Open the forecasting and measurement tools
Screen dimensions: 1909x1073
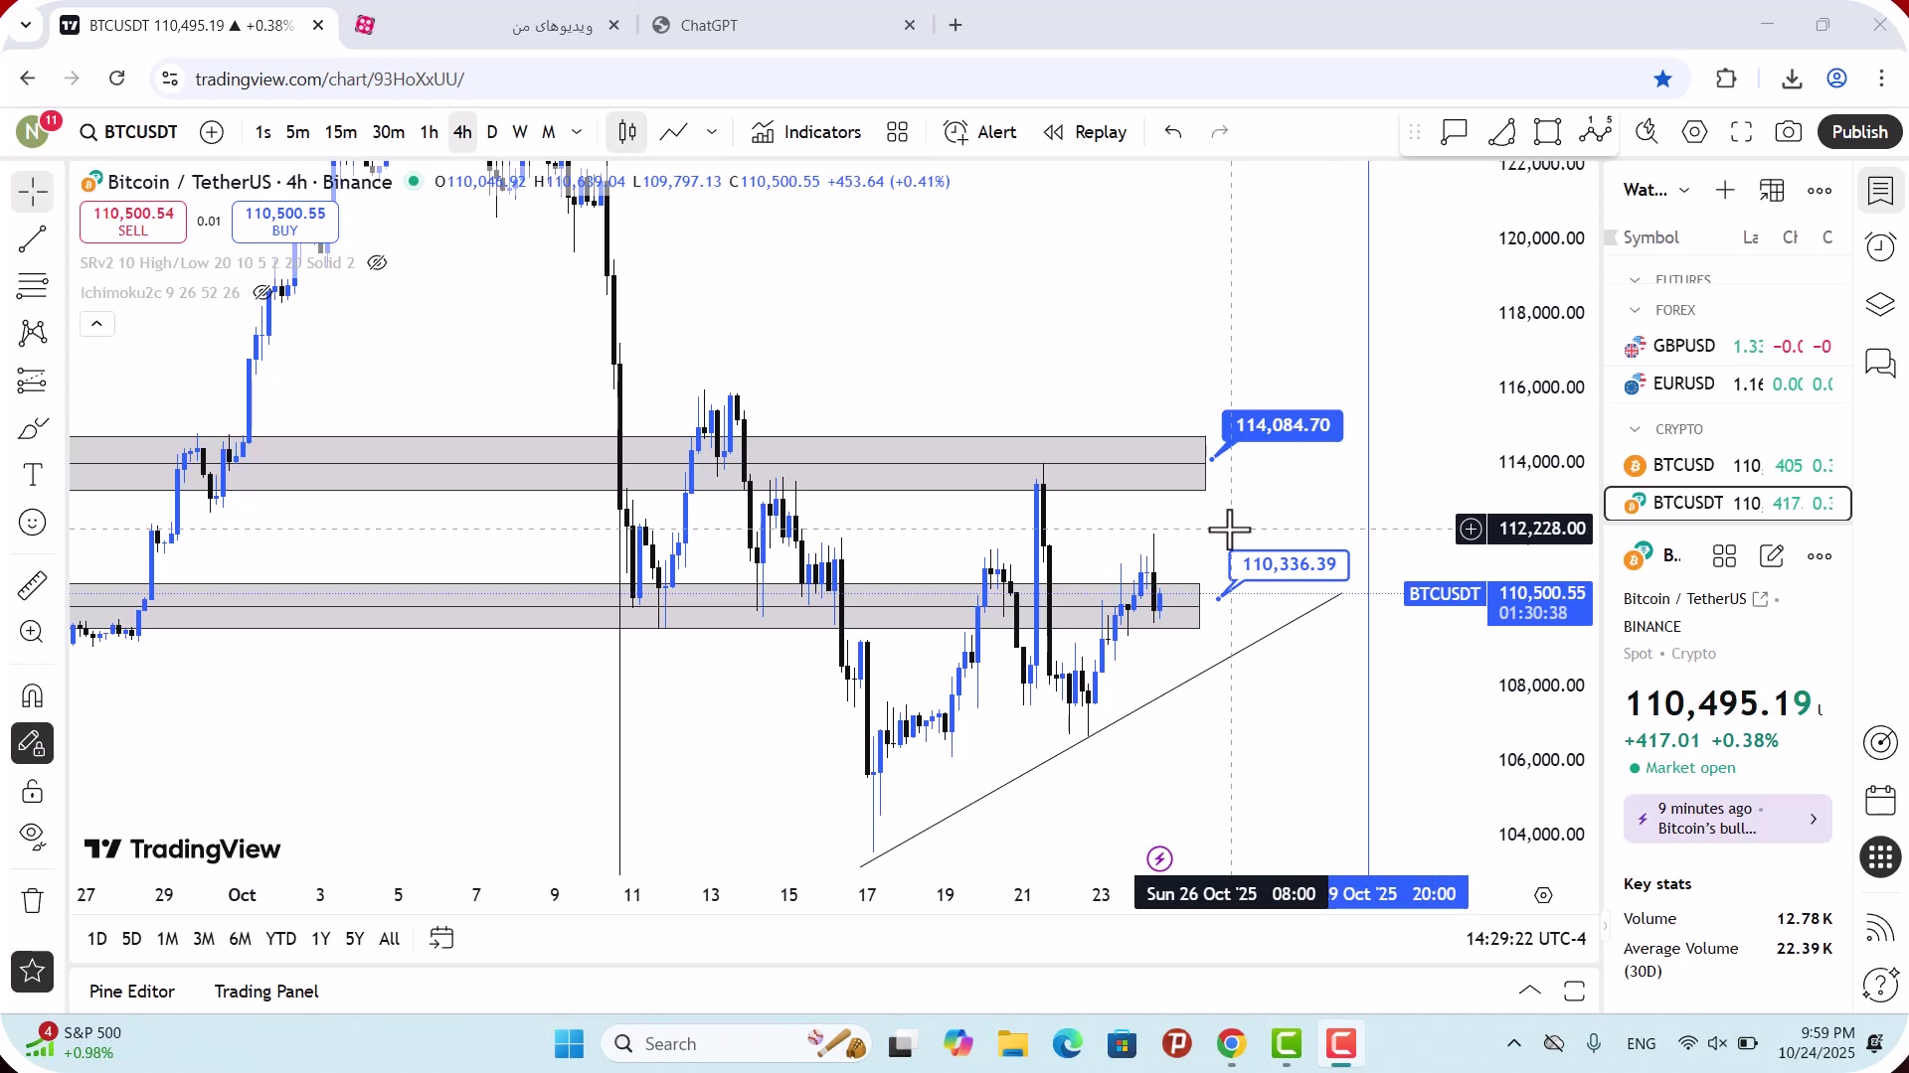tap(32, 381)
